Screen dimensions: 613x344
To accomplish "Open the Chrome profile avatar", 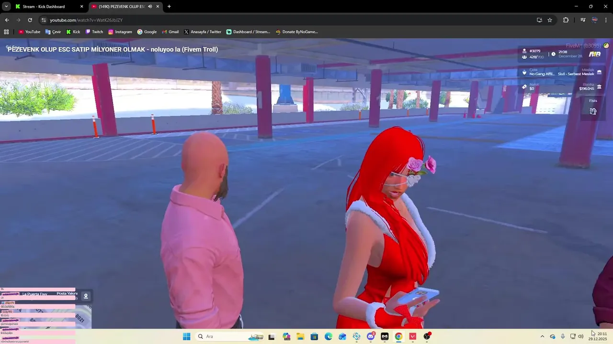I will (595, 20).
